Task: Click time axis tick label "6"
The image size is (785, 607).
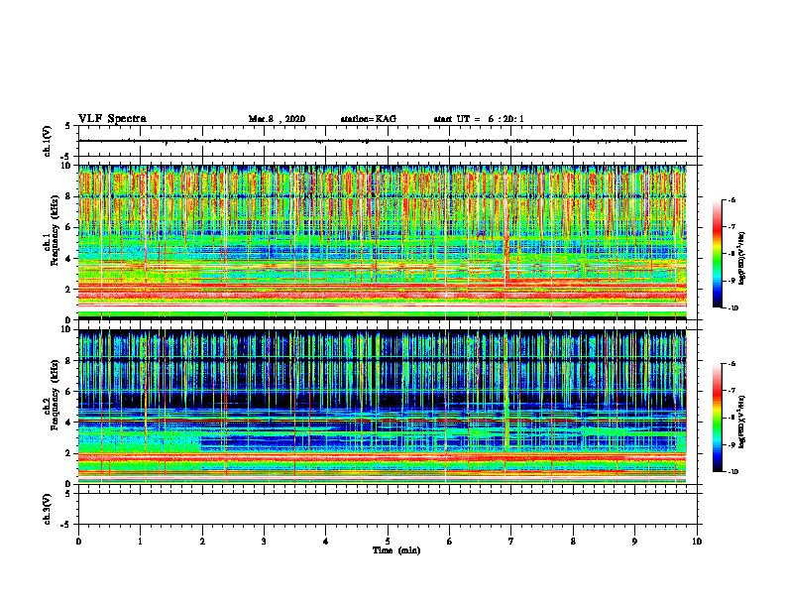Action: tap(450, 542)
